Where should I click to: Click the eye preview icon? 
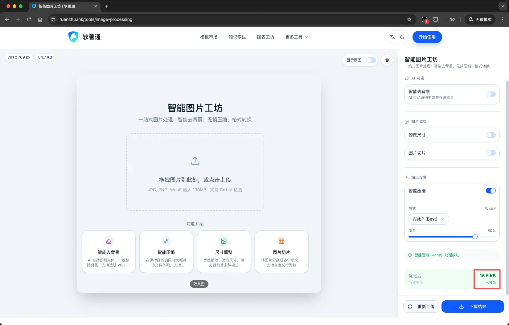pos(387,60)
